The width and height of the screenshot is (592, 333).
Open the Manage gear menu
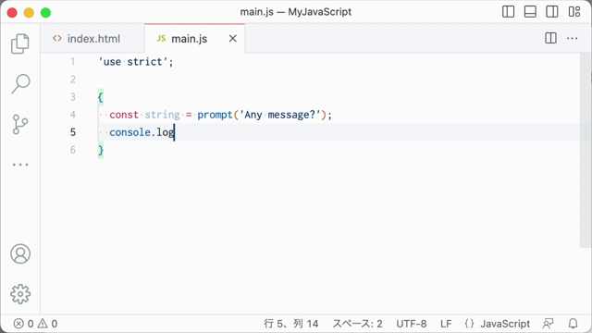pyautogui.click(x=20, y=294)
